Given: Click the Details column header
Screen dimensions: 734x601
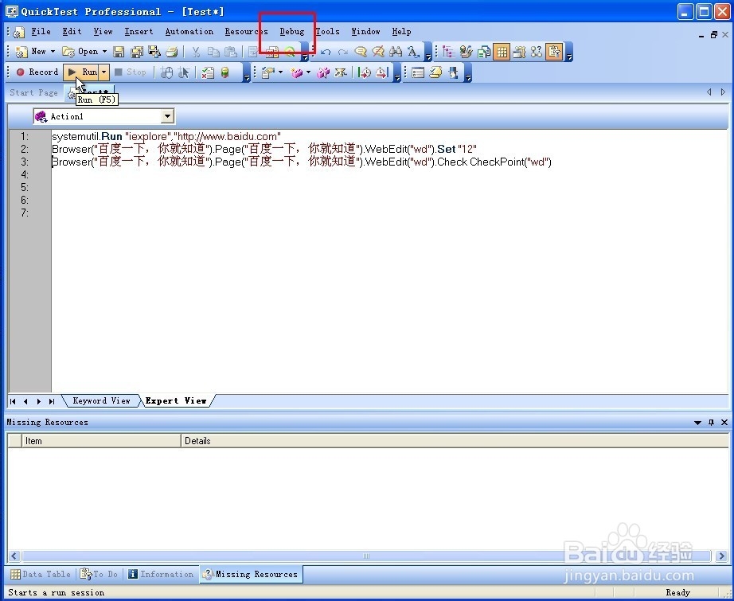Looking at the screenshot, I should pyautogui.click(x=455, y=441).
